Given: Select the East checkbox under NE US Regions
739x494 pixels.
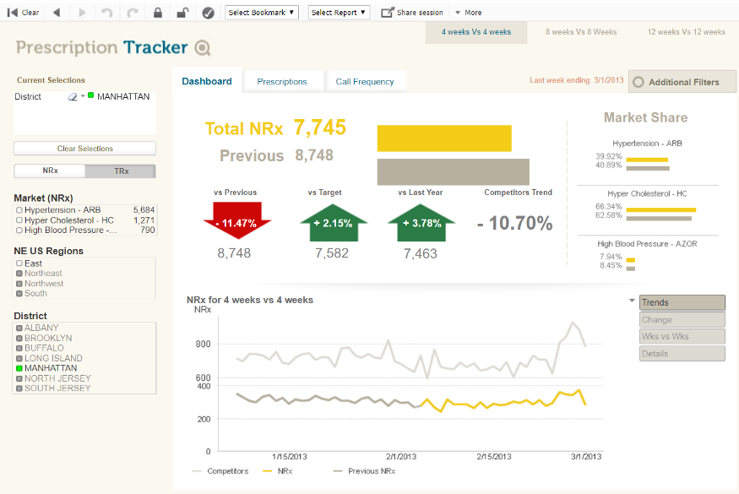Looking at the screenshot, I should point(20,263).
